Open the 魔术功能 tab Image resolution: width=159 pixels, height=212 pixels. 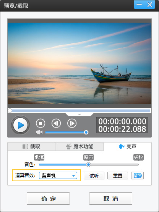[x=79, y=146]
